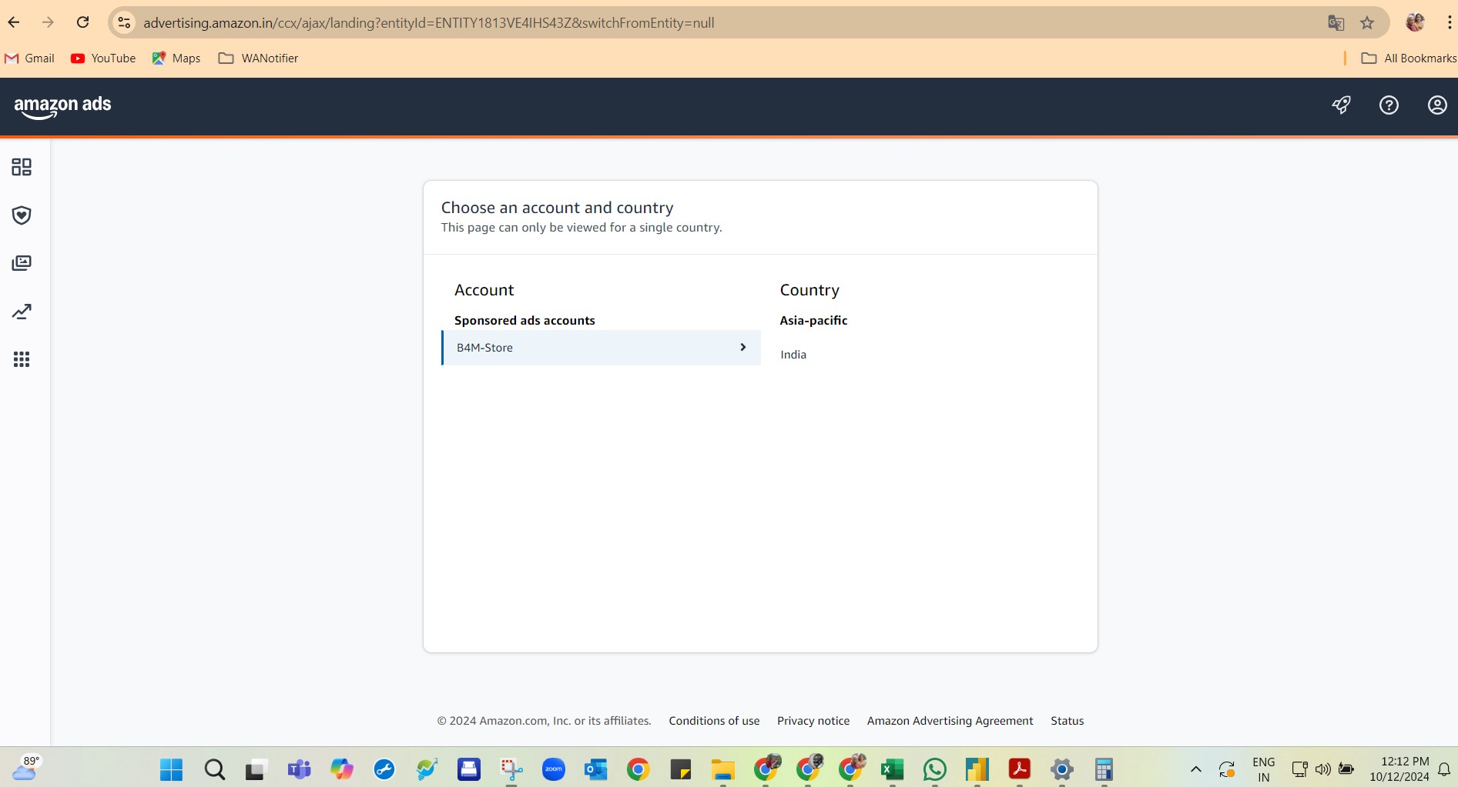The width and height of the screenshot is (1458, 787).
Task: Open Maps bookmark
Action: [x=176, y=58]
